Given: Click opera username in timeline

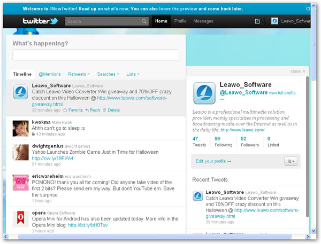Looking at the screenshot, I should 39,213.
